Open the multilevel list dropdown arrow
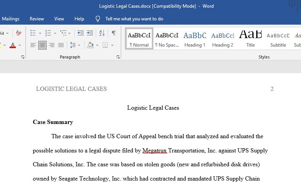This screenshot has width=301, height=184. click(69, 33)
